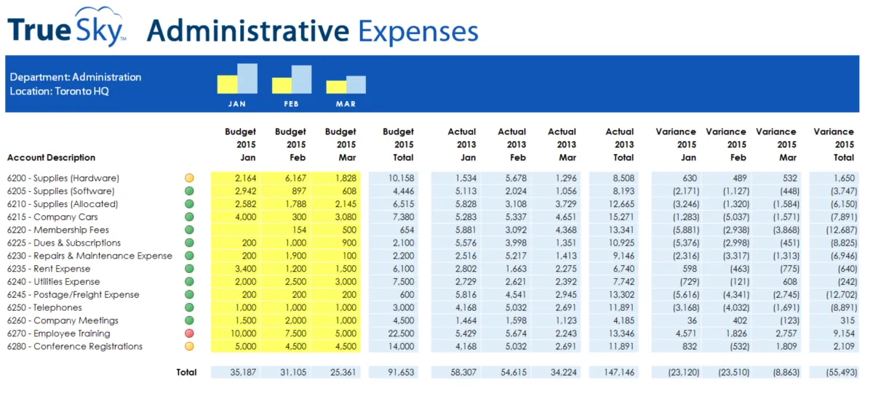Click the yellow status indicator for Conference Registrations
The height and width of the screenshot is (393, 873).
point(189,347)
